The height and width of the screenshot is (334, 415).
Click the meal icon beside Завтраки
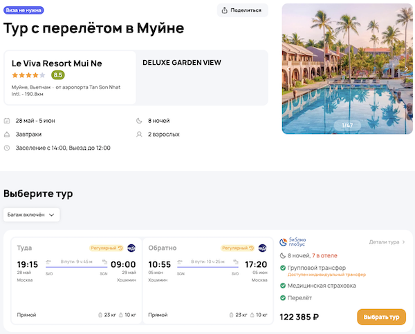(x=7, y=135)
